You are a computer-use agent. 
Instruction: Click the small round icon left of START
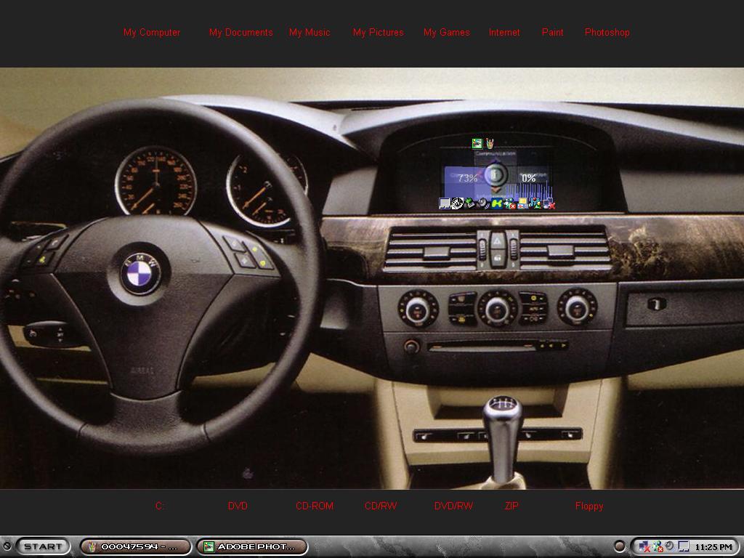(x=7, y=546)
